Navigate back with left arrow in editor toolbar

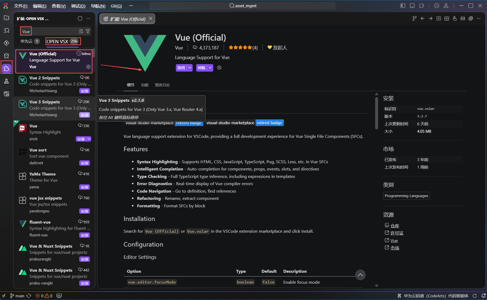pyautogui.click(x=423, y=18)
